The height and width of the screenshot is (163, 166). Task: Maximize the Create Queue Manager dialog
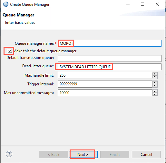click(142, 4)
